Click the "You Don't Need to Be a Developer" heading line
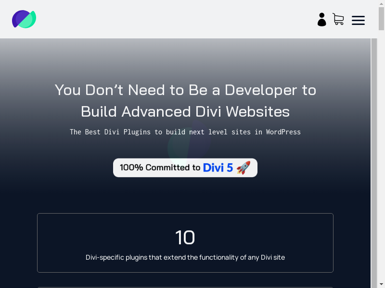The width and height of the screenshot is (385, 288). [x=185, y=90]
